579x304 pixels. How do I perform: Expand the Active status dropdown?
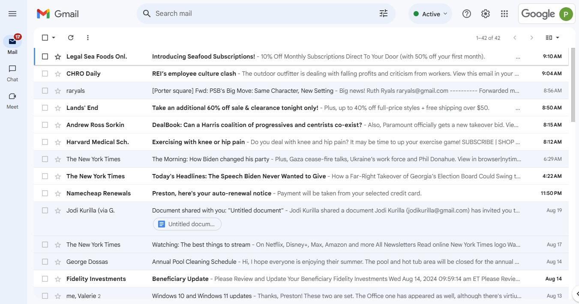coord(430,14)
